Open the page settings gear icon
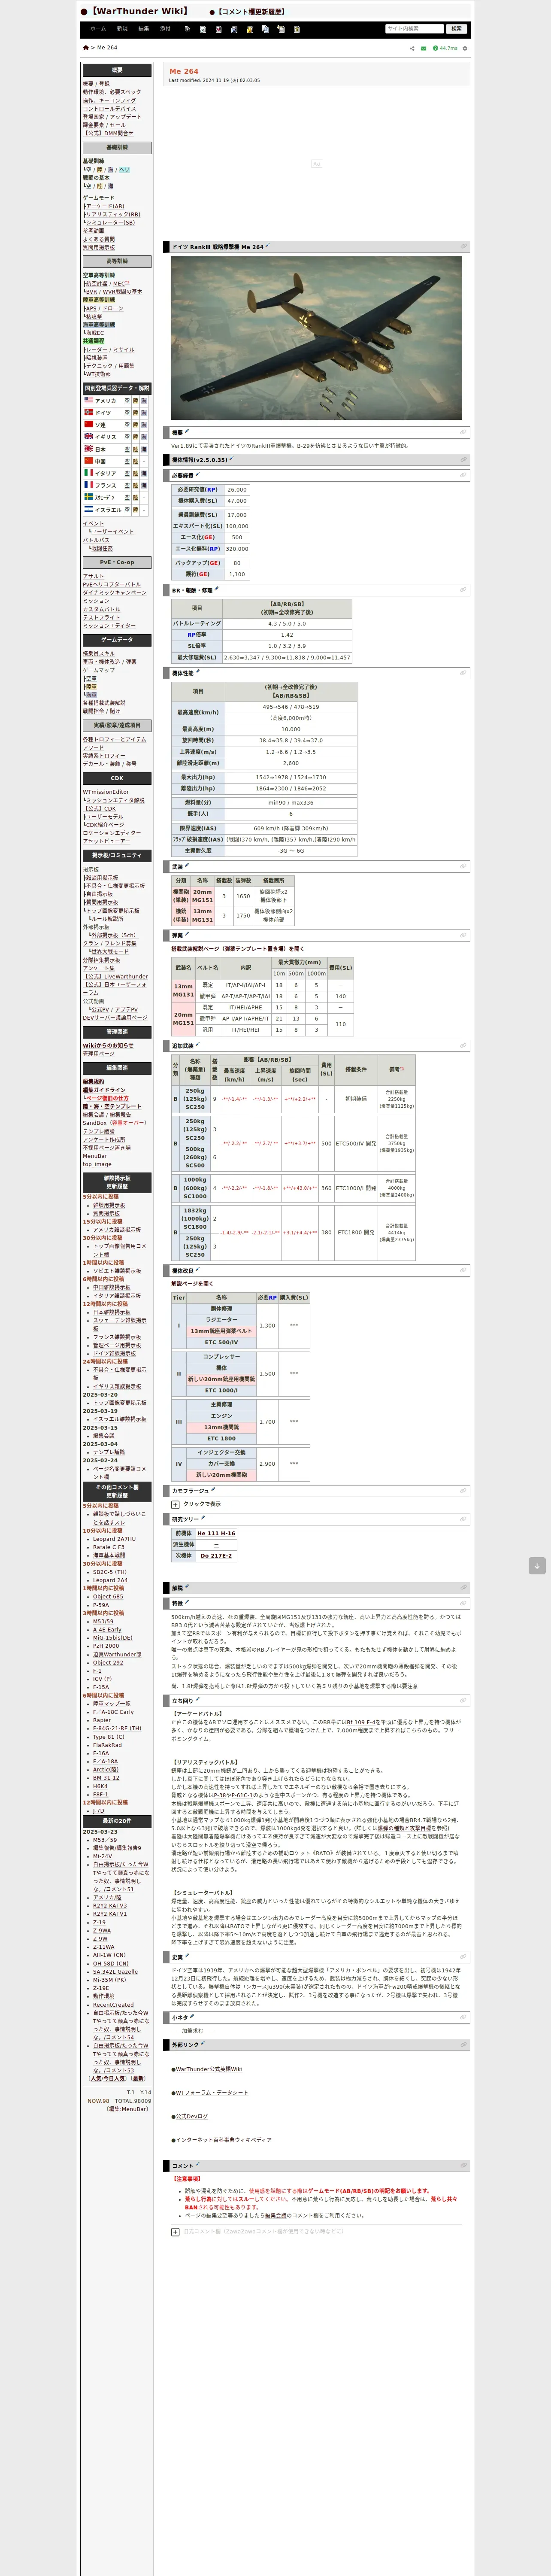This screenshot has width=551, height=2576. [465, 48]
